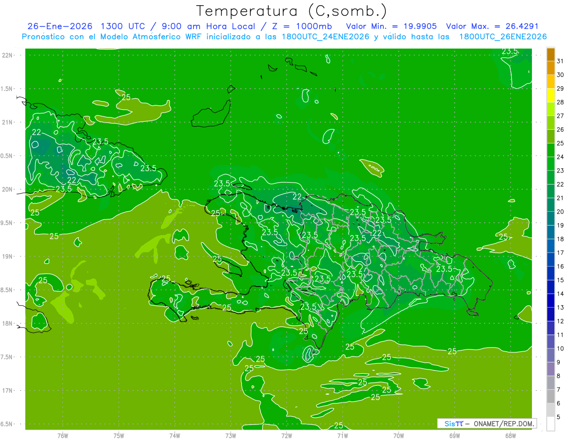Image resolution: width=573 pixels, height=442 pixels.
Task: Click the legend value '11'
Action: (x=561, y=335)
